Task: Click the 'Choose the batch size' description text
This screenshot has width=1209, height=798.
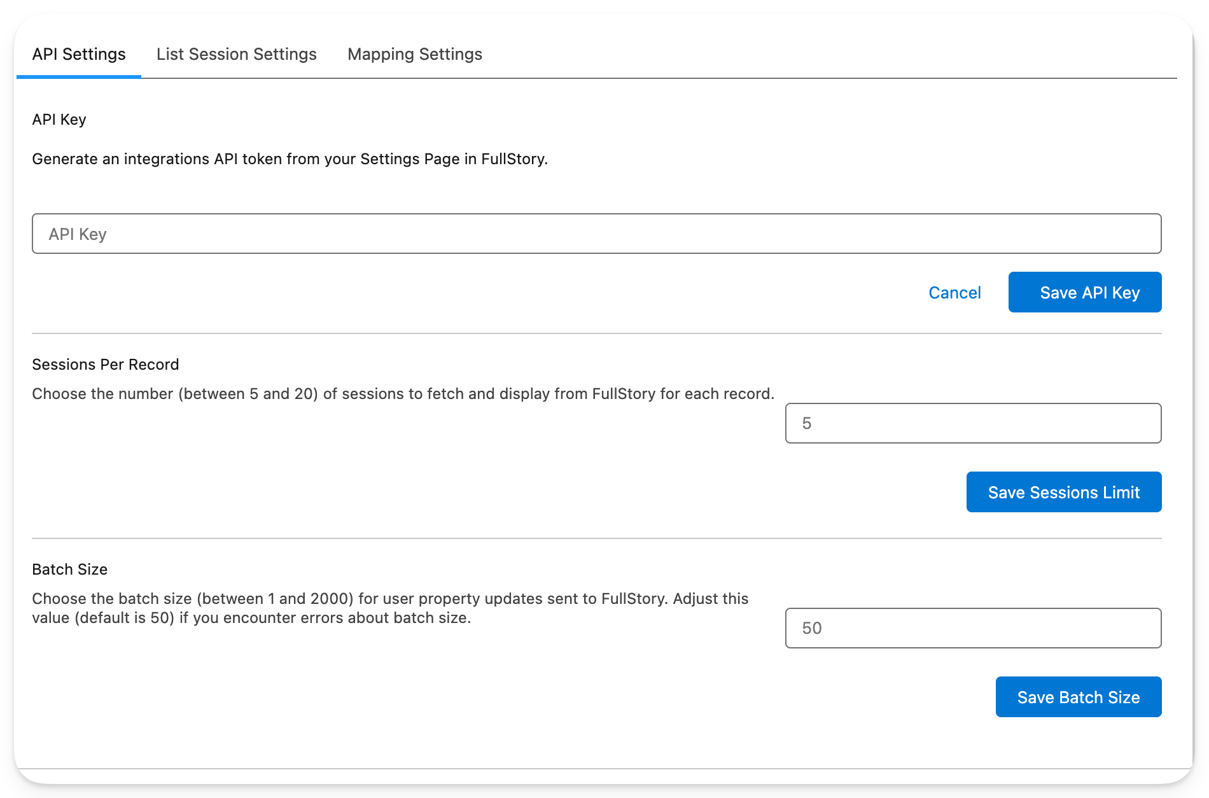Action: click(390, 608)
